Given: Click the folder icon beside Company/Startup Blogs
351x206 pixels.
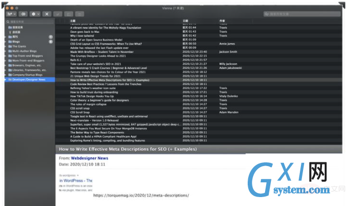Looking at the screenshot, I should pyautogui.click(x=10, y=75).
